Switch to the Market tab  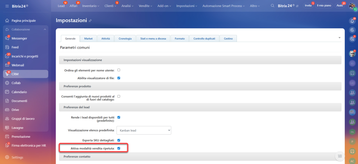pyautogui.click(x=88, y=39)
